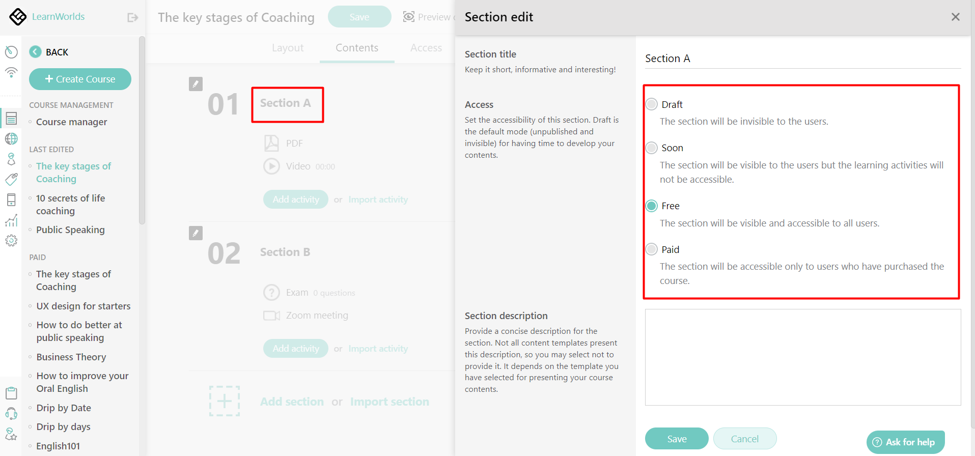Click the support headset icon at sidebar bottom
Viewport: 975px width, 456px height.
tap(11, 413)
